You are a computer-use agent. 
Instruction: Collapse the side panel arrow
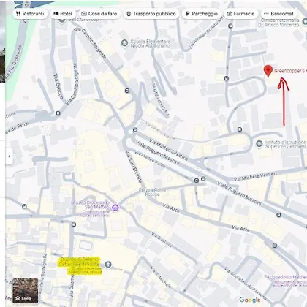[x=9, y=156]
